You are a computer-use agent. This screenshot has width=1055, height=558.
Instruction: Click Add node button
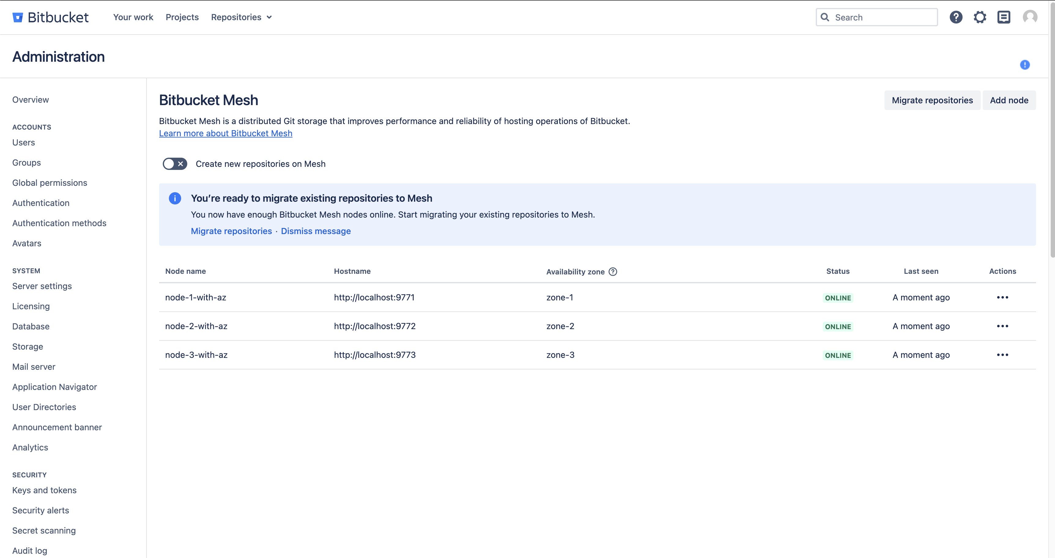pos(1009,100)
